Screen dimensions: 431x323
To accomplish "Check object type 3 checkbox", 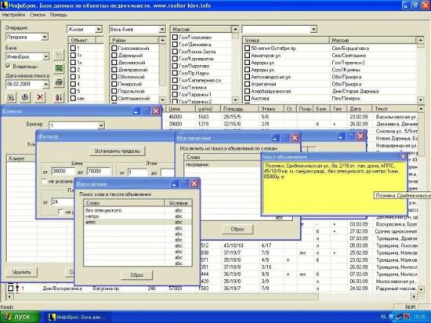I will click(73, 77).
